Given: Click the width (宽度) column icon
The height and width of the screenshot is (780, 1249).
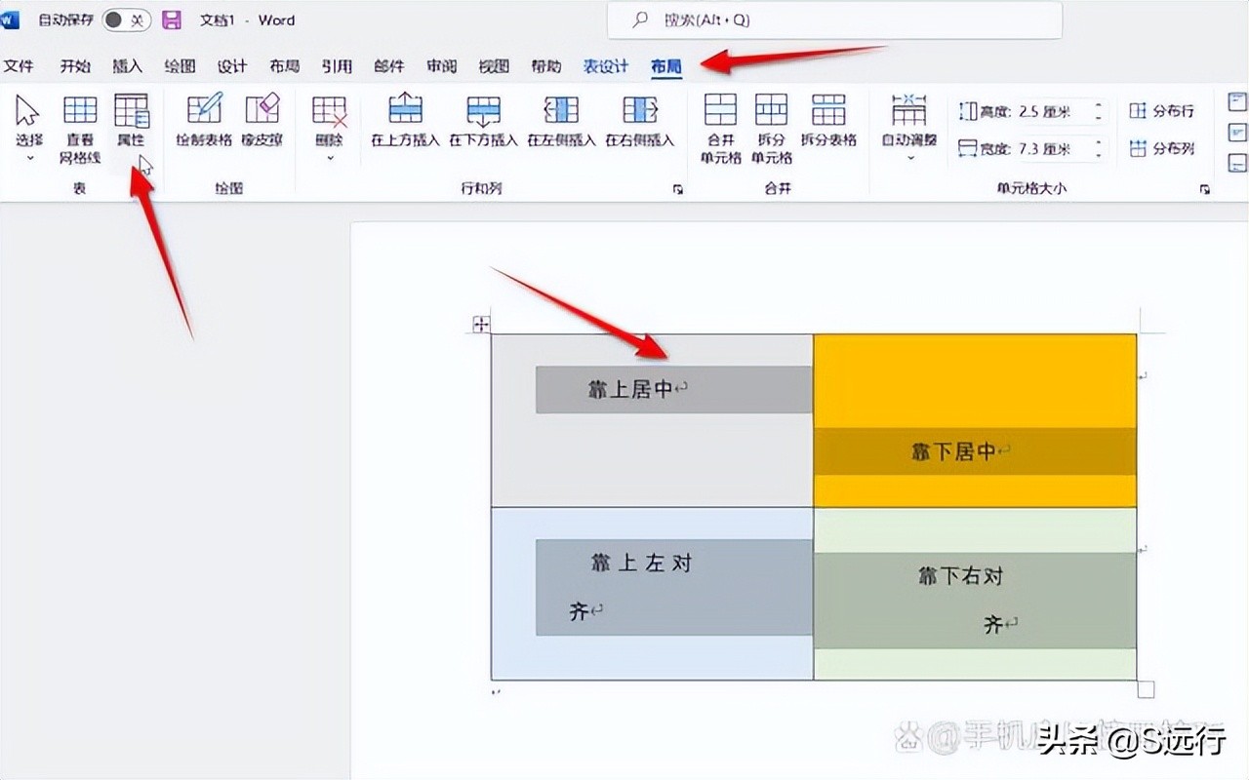Looking at the screenshot, I should [x=967, y=148].
